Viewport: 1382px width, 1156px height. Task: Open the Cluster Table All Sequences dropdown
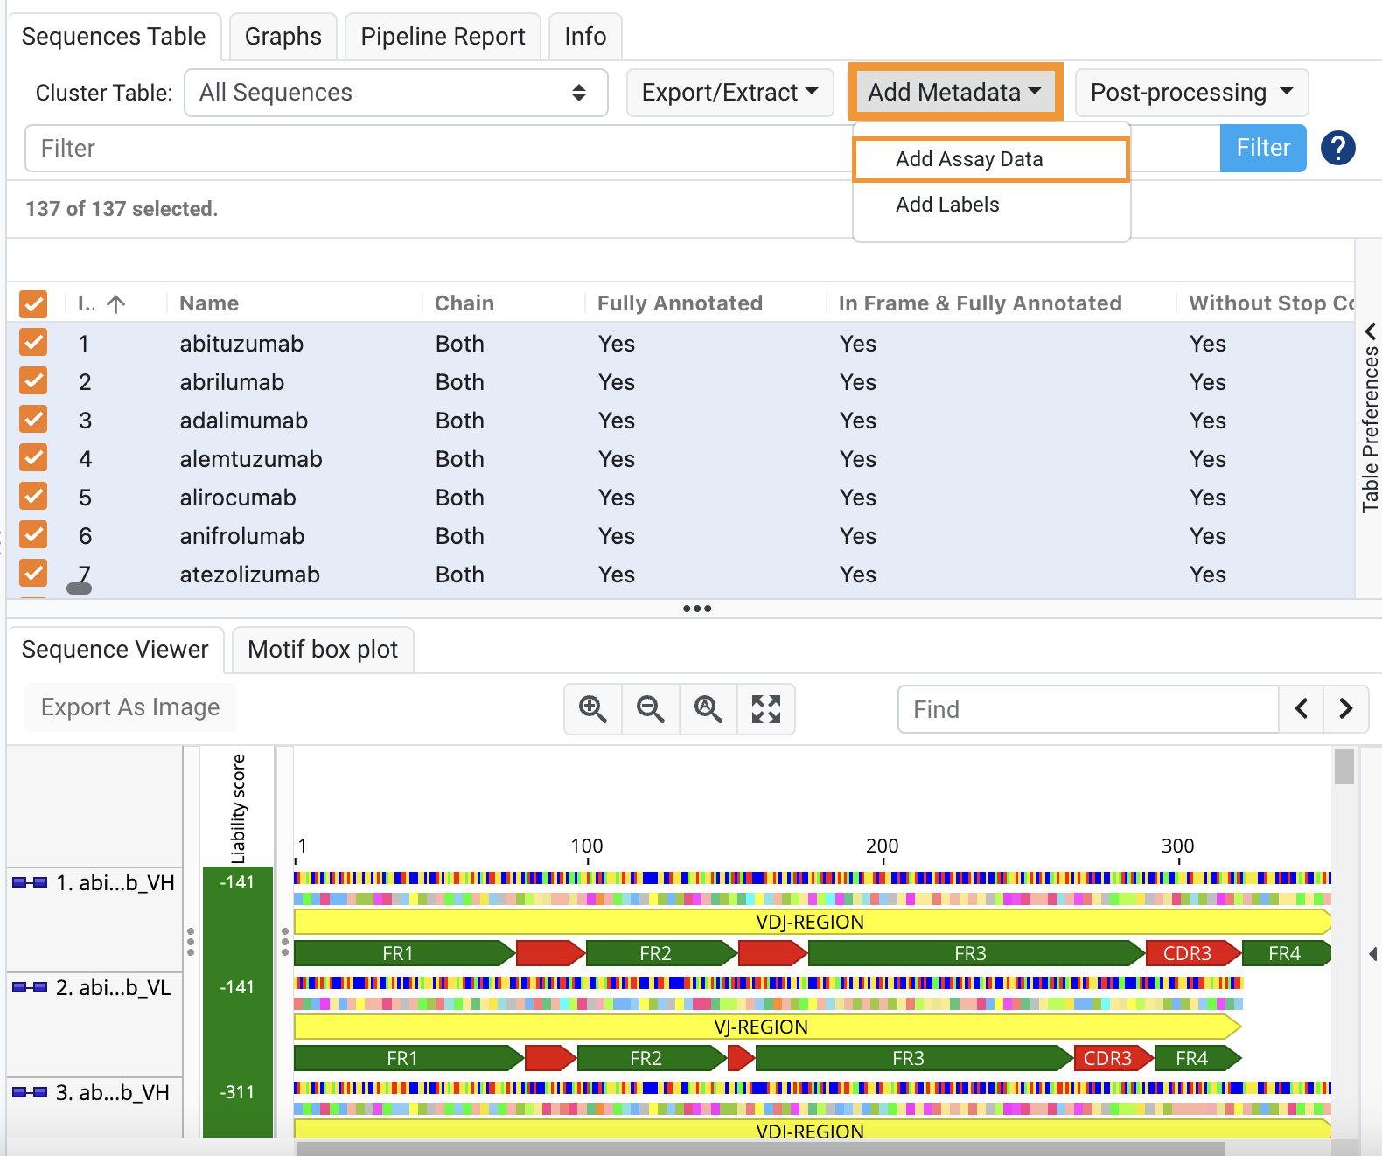396,93
